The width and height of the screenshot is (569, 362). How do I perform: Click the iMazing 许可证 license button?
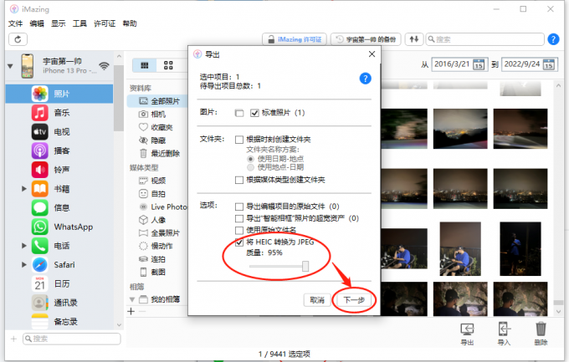(x=295, y=39)
